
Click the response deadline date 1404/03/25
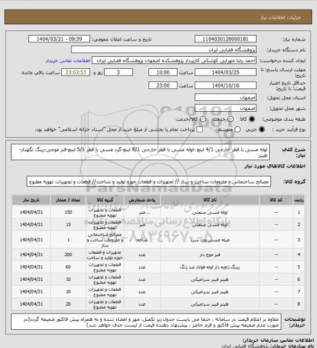click(226, 72)
